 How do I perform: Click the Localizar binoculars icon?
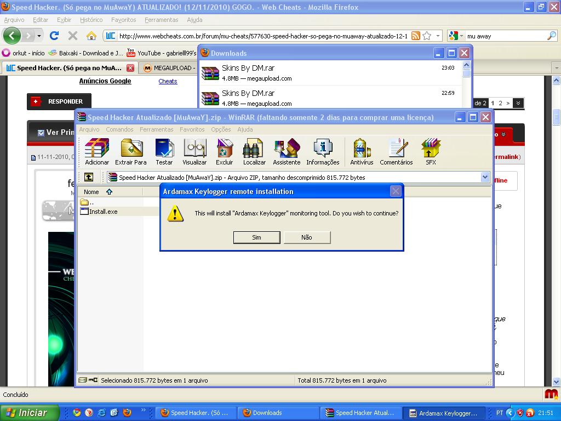click(254, 151)
